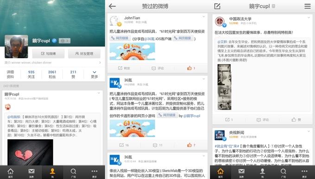Tap the badge button next to 鎮宇cupl name
The image size is (315, 179).
64,41
